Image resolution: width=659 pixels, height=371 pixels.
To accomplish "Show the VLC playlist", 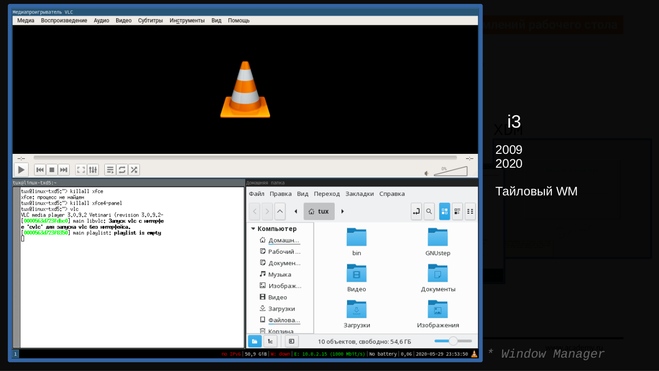I will (x=110, y=170).
